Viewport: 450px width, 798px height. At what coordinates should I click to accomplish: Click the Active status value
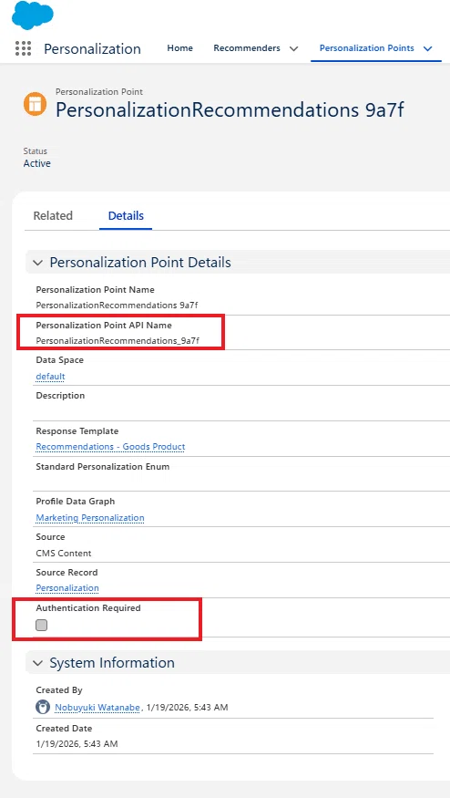[37, 163]
